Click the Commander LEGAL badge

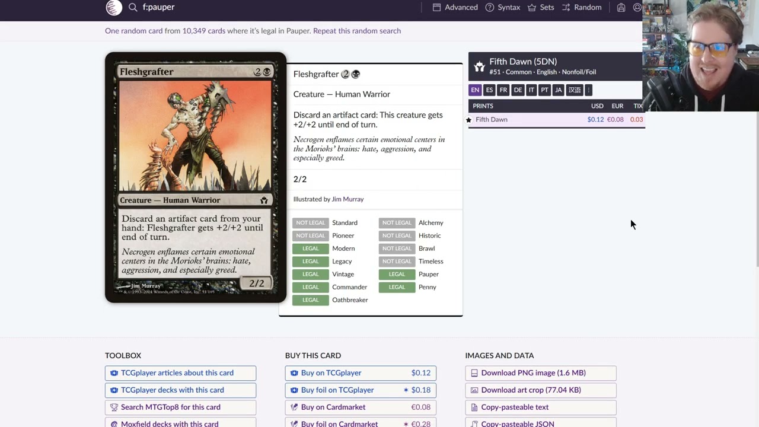tap(311, 287)
